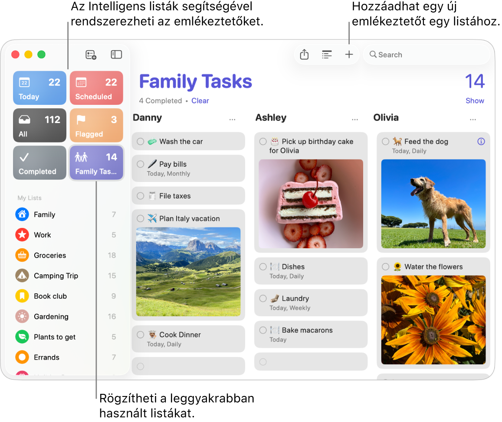Select the pinned Family Tasks list tile
The image size is (502, 422).
pyautogui.click(x=96, y=163)
